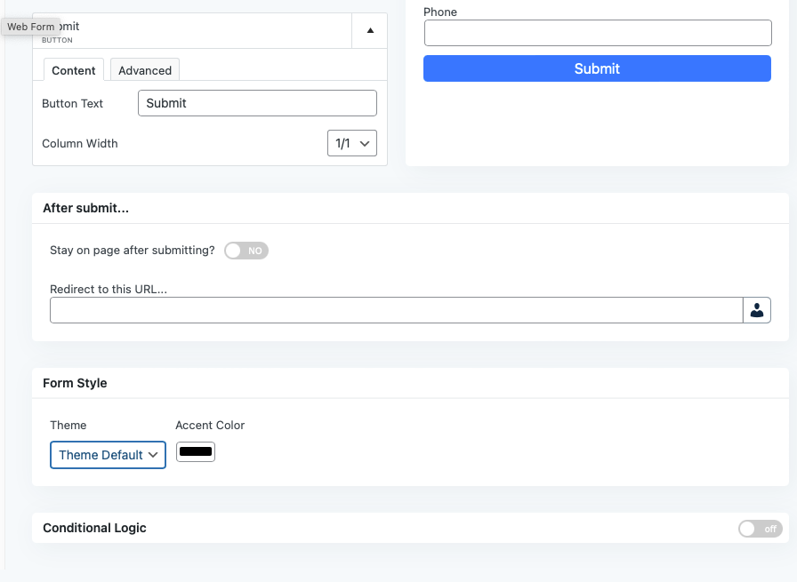Open the Theme Default dropdown
Screen dimensions: 797x582
tap(108, 455)
